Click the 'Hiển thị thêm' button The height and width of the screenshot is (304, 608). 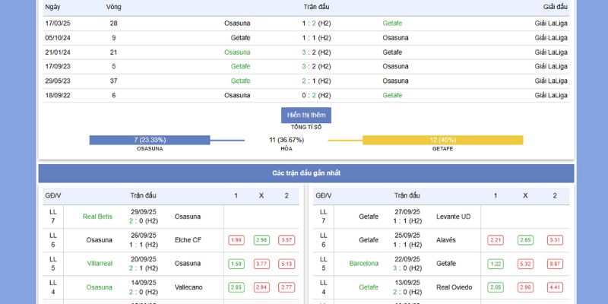(306, 115)
